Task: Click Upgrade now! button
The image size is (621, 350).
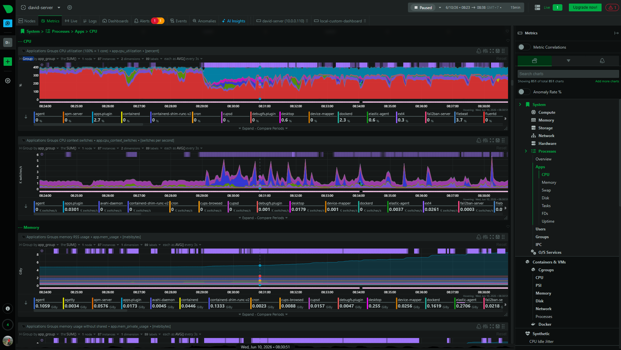Action: 585,7
